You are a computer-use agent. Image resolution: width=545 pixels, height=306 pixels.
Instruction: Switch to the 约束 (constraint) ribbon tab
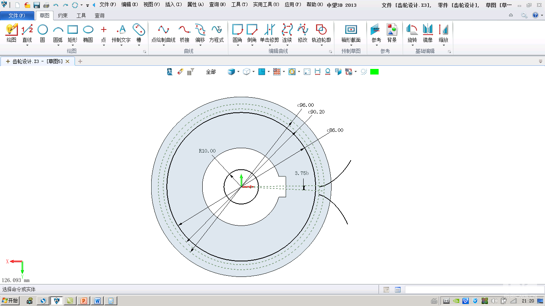[x=63, y=16]
